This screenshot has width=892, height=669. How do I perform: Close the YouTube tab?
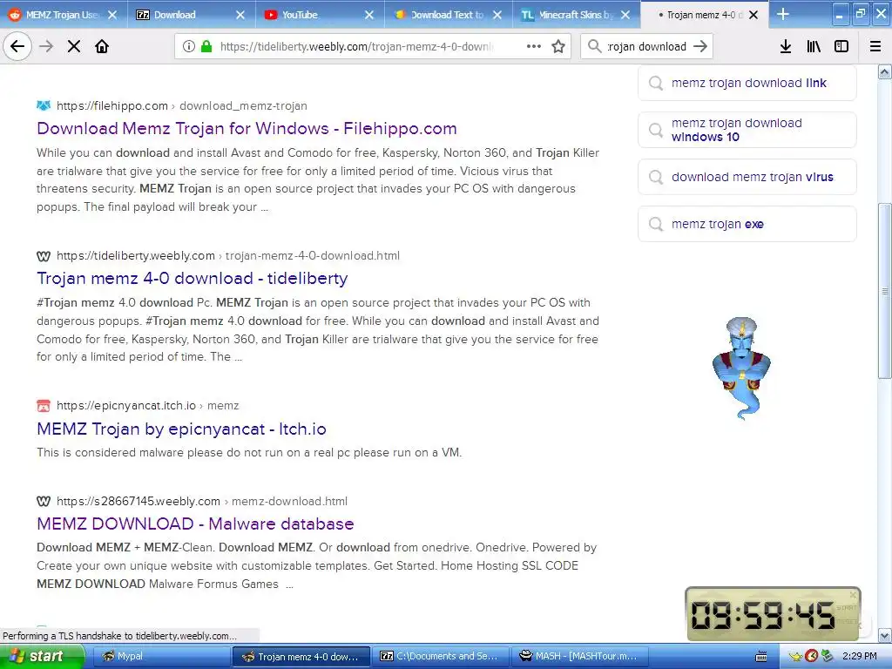[369, 15]
